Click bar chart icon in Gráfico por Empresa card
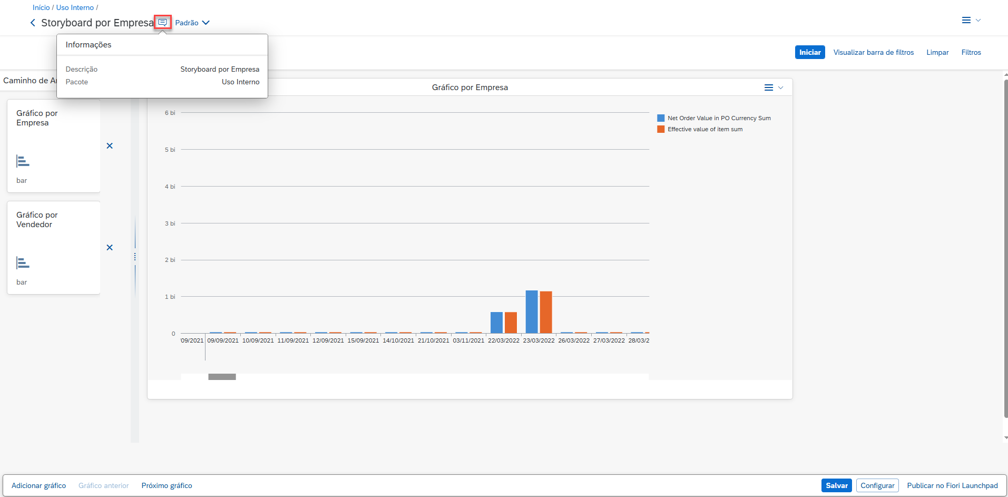Image resolution: width=1008 pixels, height=497 pixels. point(23,161)
